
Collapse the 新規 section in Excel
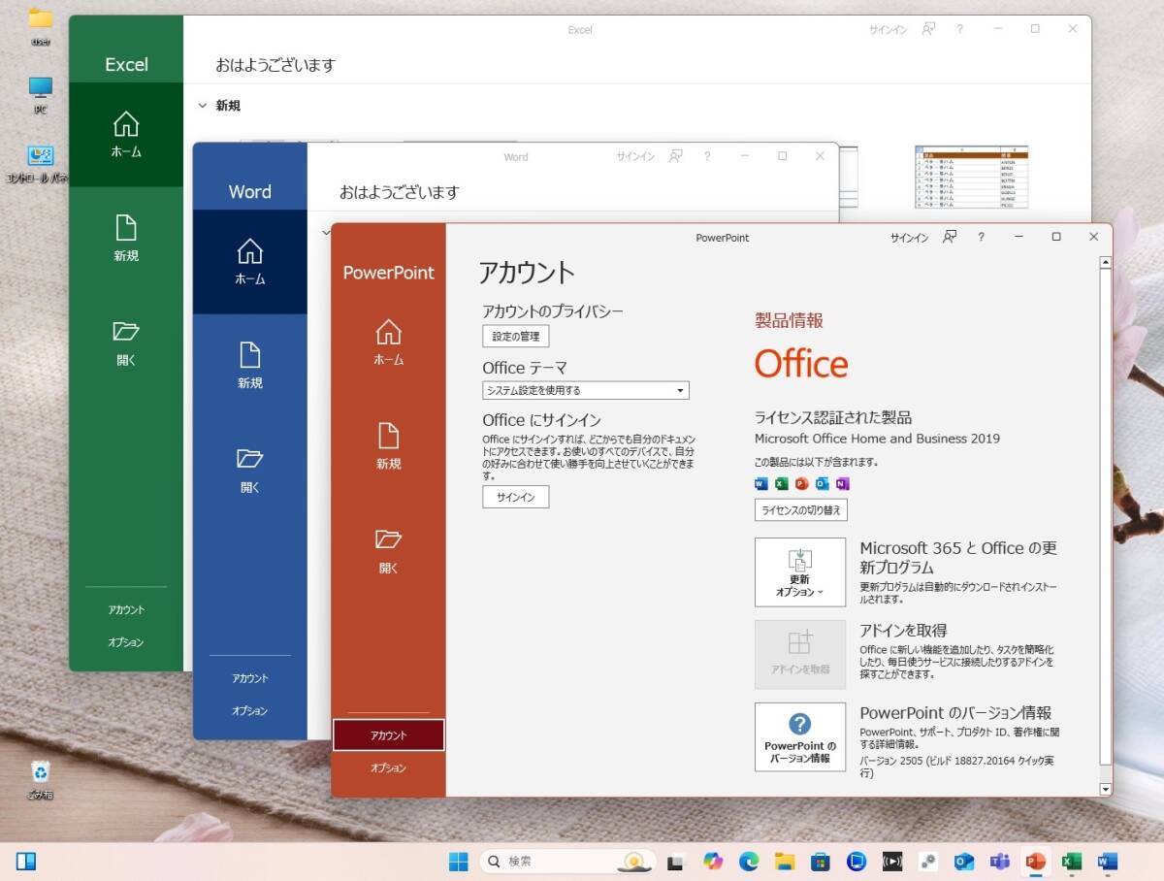(203, 106)
